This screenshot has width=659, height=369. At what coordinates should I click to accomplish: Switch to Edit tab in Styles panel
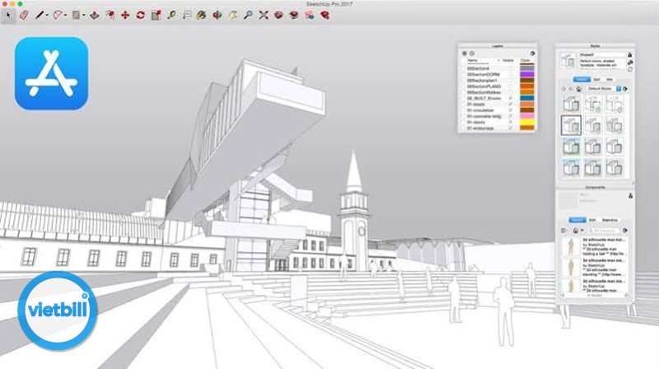pos(596,79)
